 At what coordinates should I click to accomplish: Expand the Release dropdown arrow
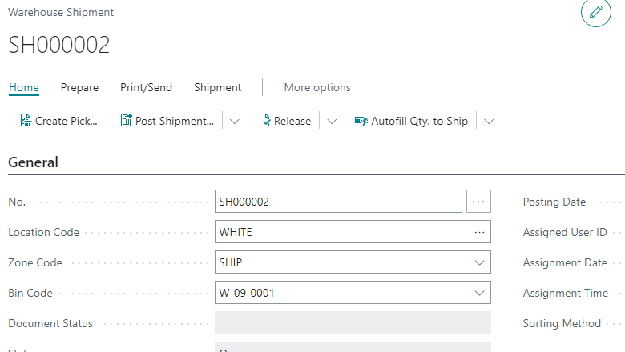click(x=332, y=122)
